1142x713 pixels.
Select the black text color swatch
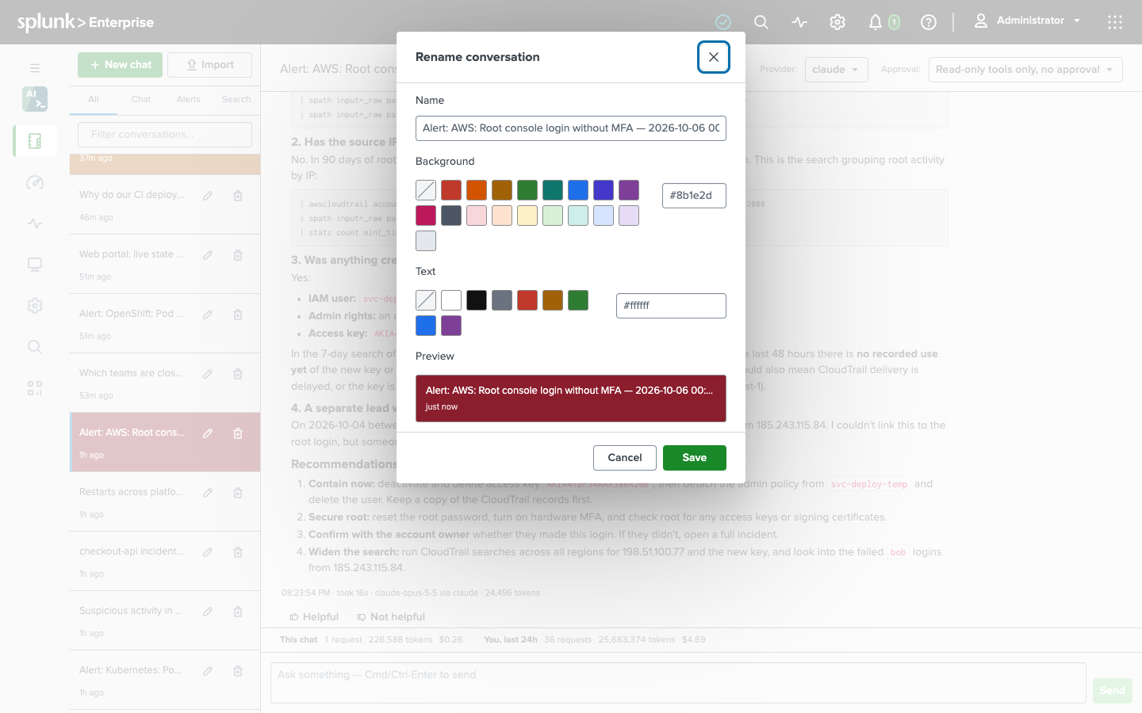coord(477,300)
